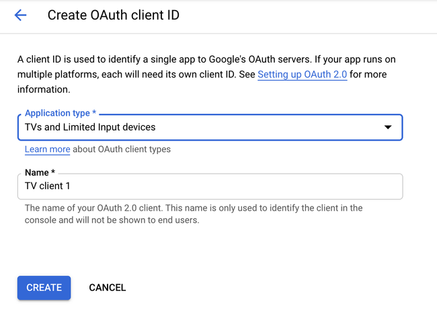Viewport: 437px width, 315px height.
Task: Click "will not be shown to end users" text
Action: click(134, 220)
